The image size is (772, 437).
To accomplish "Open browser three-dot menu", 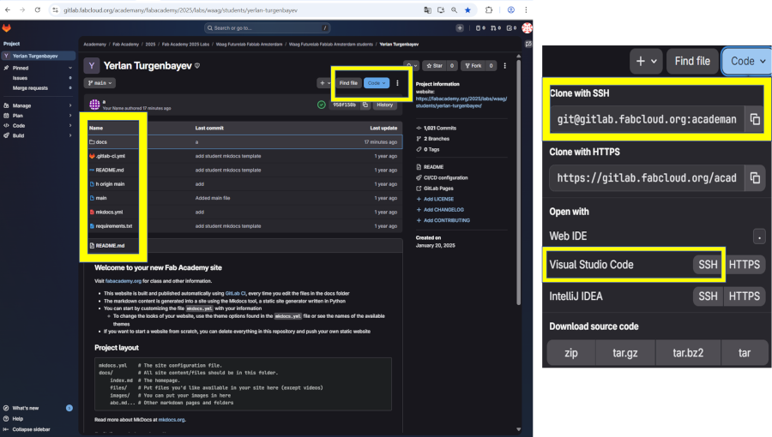I will (526, 9).
